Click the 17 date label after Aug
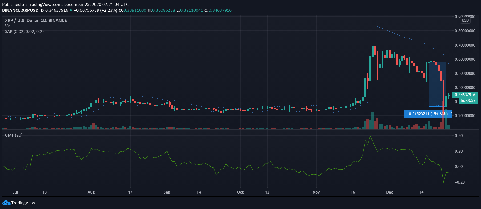 pos(130,192)
